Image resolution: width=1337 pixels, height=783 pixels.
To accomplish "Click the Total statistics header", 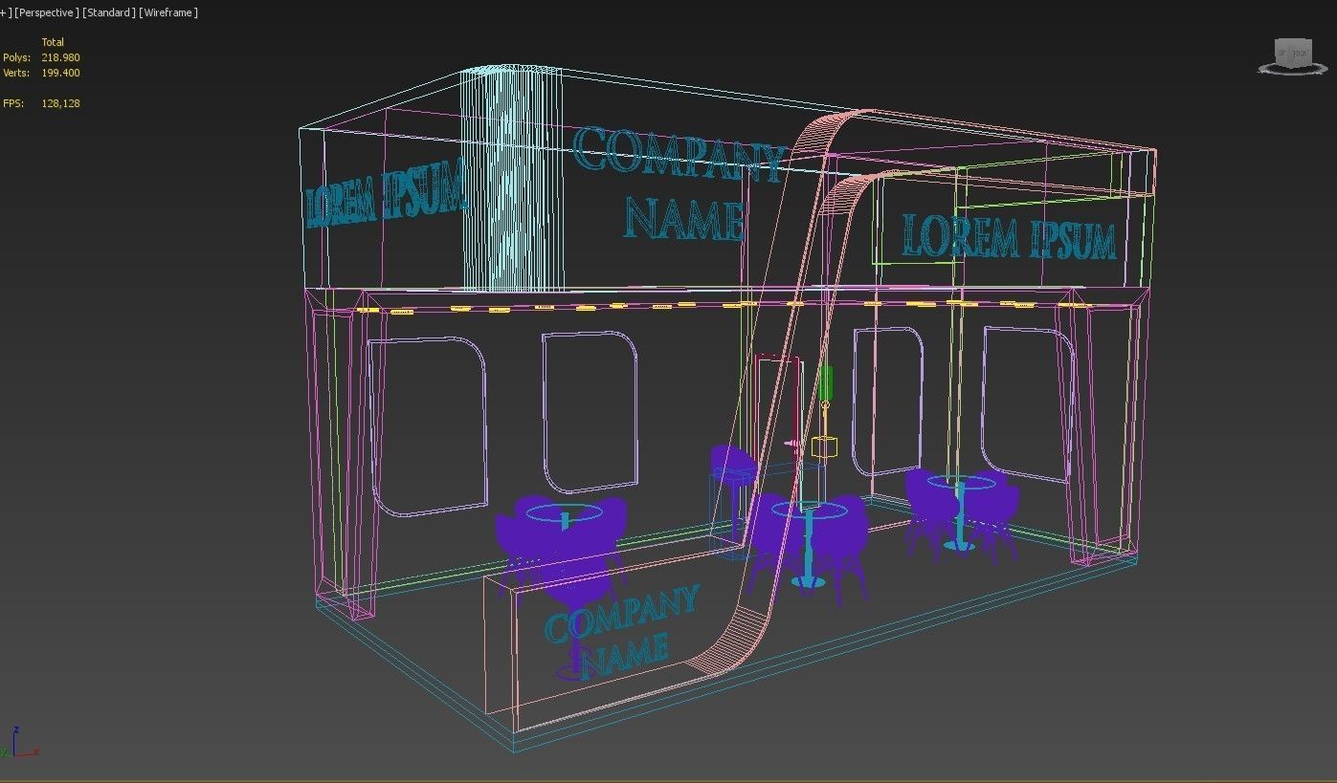I will 53,42.
